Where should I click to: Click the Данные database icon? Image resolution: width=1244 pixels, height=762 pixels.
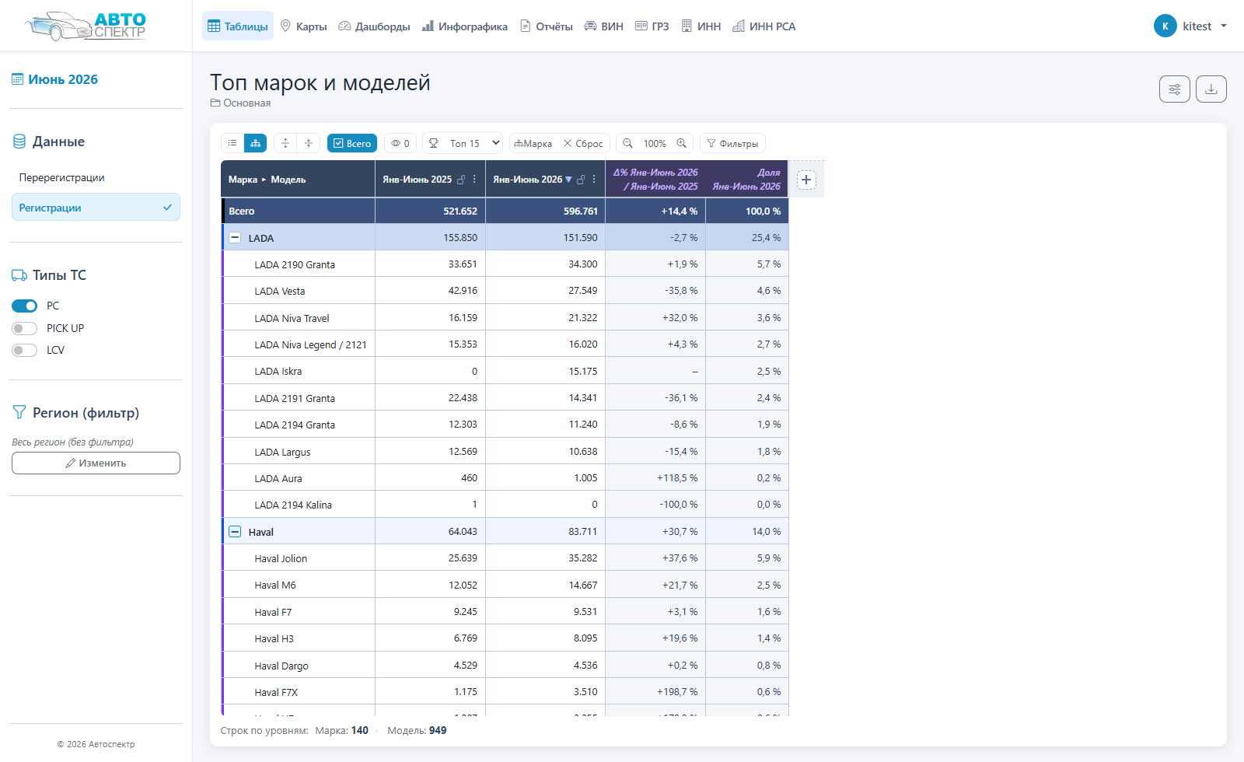pyautogui.click(x=19, y=142)
